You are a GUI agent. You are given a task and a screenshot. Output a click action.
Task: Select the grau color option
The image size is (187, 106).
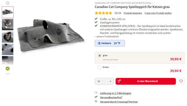tap(100, 56)
